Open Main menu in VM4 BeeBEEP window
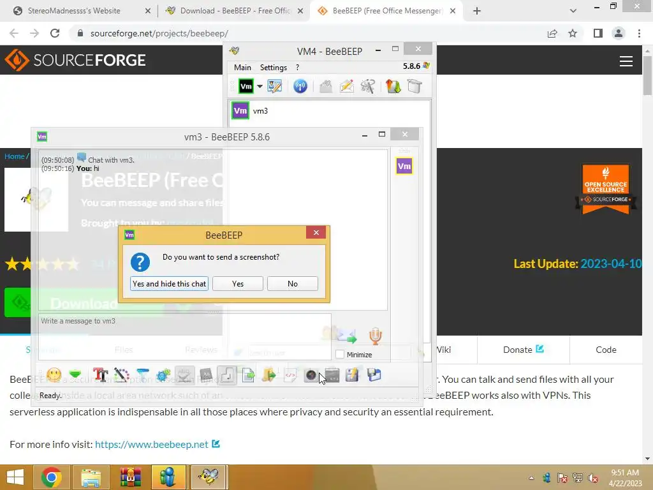This screenshot has width=653, height=490. [x=242, y=68]
